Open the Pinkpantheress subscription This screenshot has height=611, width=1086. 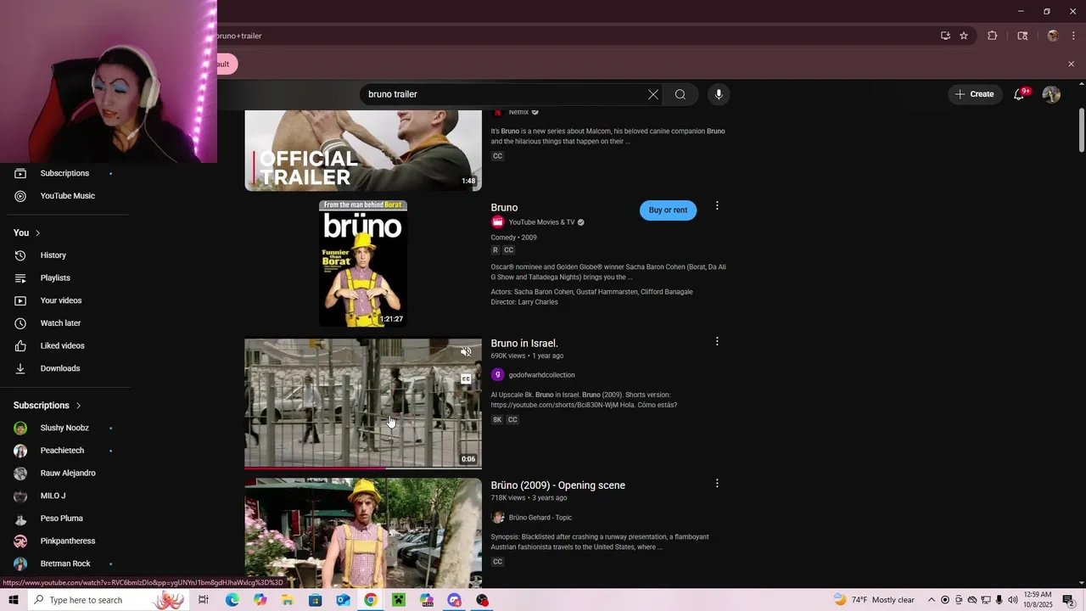(x=67, y=541)
